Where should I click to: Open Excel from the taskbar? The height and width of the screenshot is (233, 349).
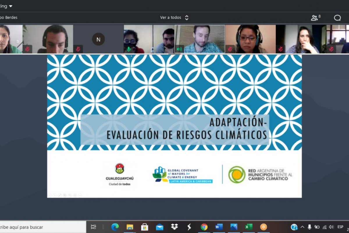pyautogui.click(x=249, y=227)
